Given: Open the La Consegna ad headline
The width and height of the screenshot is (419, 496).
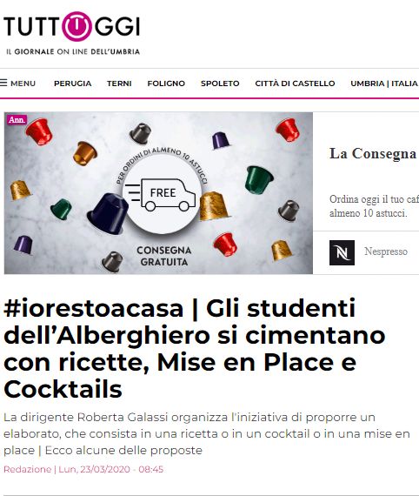Looking at the screenshot, I should point(374,154).
